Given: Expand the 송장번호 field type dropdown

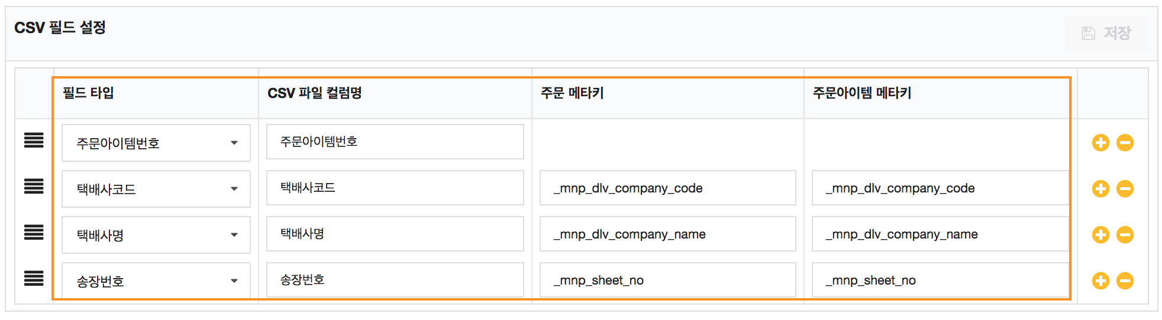Looking at the screenshot, I should point(156,280).
